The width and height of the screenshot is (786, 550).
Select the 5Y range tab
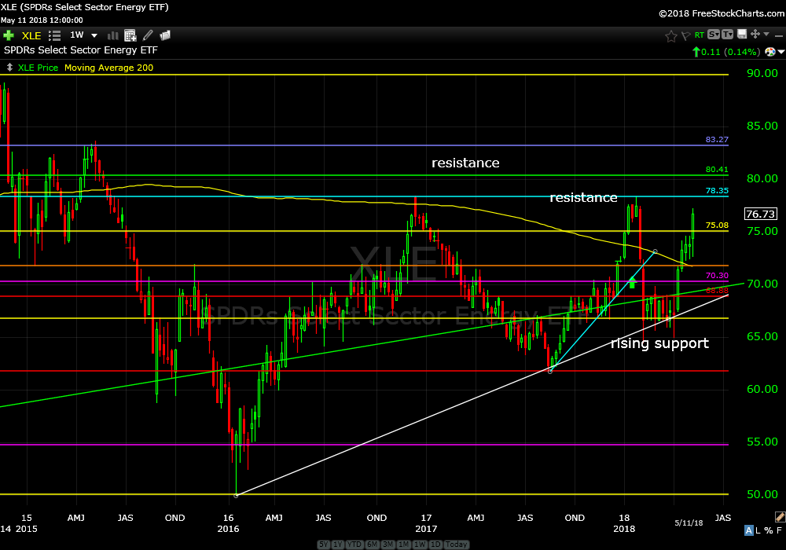point(324,544)
